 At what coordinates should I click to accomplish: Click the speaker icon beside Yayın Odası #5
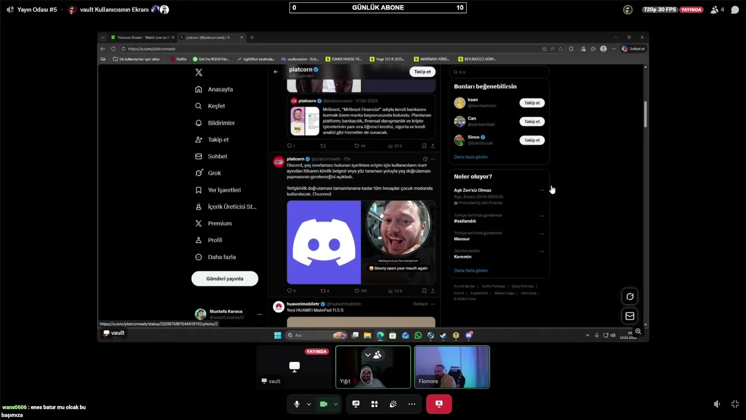(10, 9)
